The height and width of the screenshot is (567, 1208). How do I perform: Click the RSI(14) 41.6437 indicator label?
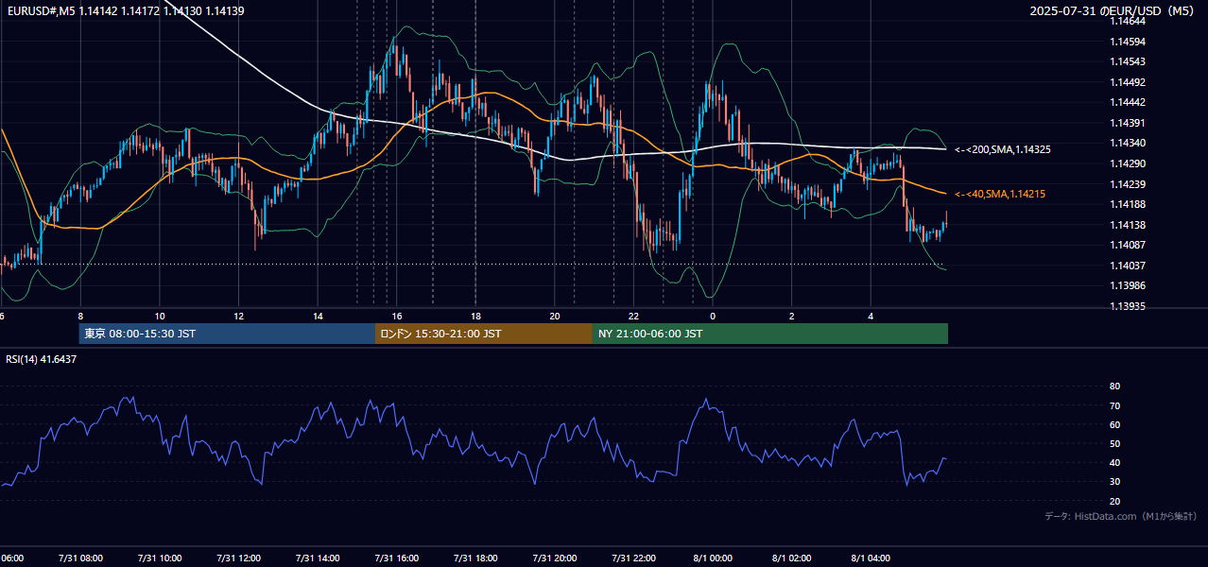click(x=42, y=359)
